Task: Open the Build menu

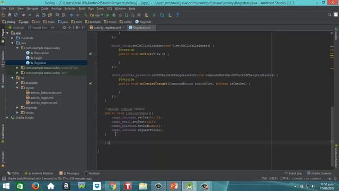Action: pos(82,8)
